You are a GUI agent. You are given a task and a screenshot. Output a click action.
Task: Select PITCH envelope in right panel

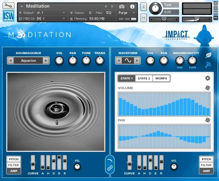coord(206,159)
